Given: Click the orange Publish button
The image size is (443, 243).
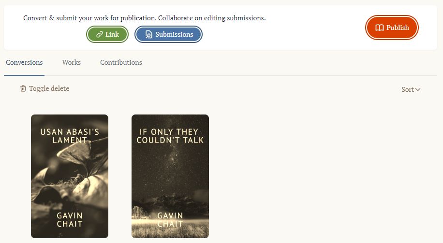Looking at the screenshot, I should 392,28.
